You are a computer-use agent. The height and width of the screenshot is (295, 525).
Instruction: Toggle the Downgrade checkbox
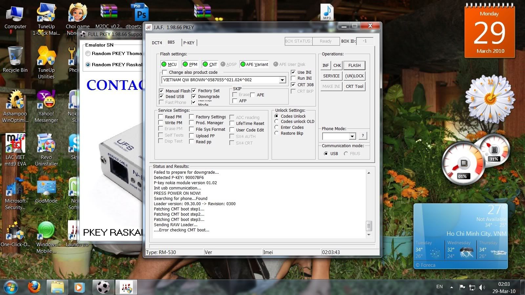click(194, 96)
